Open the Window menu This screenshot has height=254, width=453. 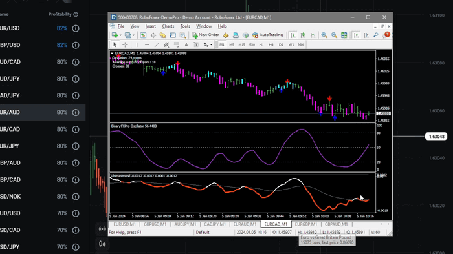point(204,26)
